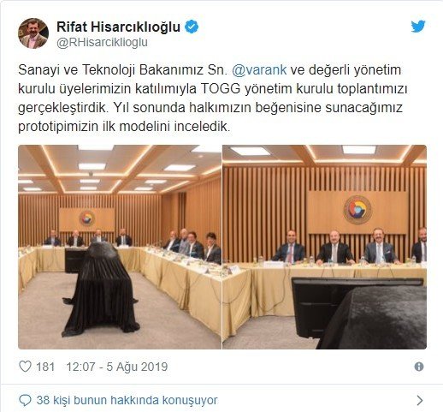
Task: Click the tweet text about TOGG meeting
Action: click(x=212, y=99)
